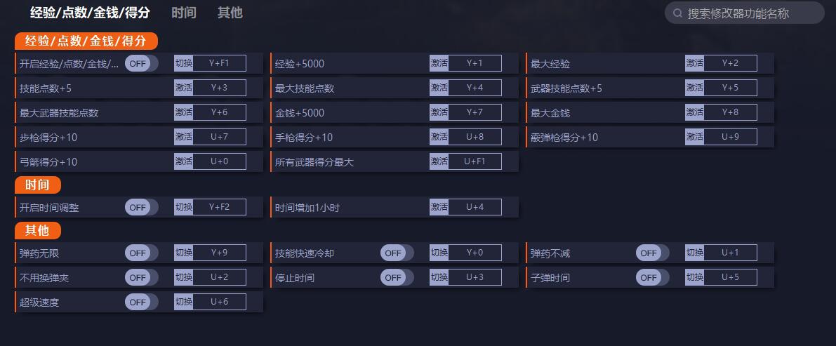This screenshot has width=836, height=346.
Task: Toggle the 不用换弹夹 switch
Action: pos(141,278)
